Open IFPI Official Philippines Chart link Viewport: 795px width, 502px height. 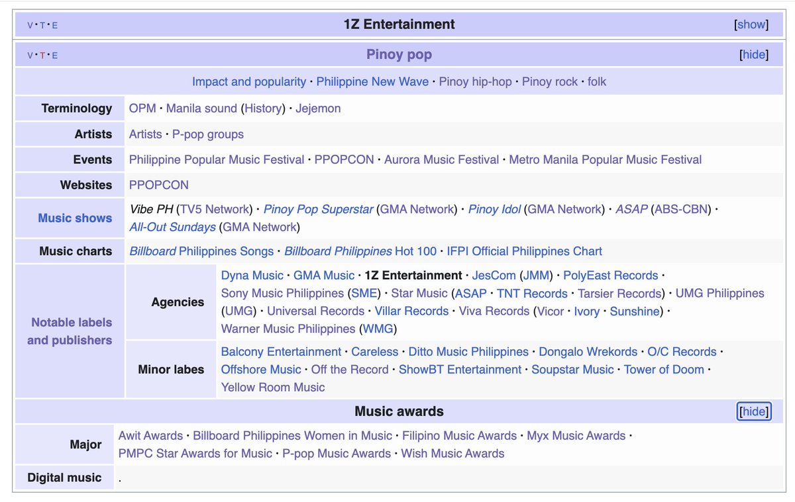525,251
